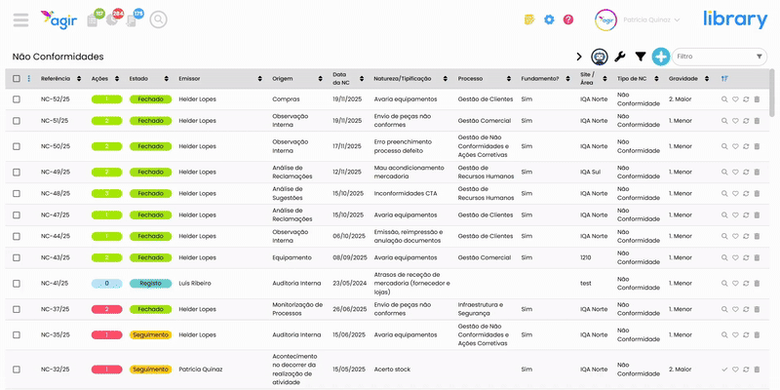
Task: Expand the toolbar with the chevron arrow
Action: point(579,57)
